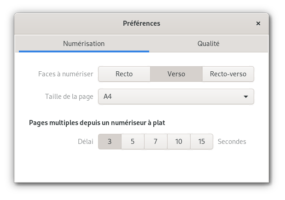The image size is (285, 200).
Task: Click the Préférences window title
Action: click(141, 23)
